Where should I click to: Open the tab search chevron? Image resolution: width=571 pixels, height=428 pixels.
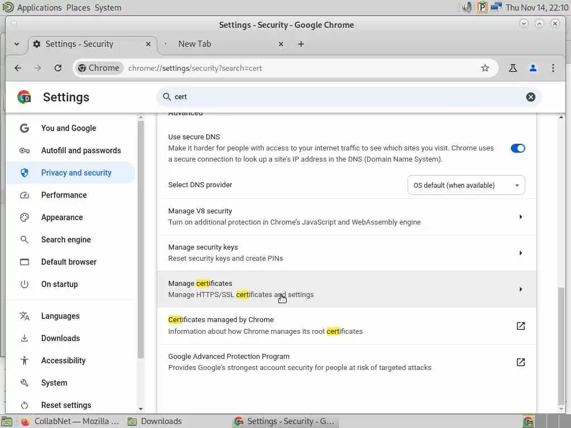(17, 44)
